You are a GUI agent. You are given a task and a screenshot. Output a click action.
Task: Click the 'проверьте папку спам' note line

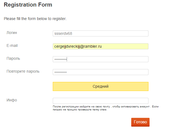click(x=80, y=110)
